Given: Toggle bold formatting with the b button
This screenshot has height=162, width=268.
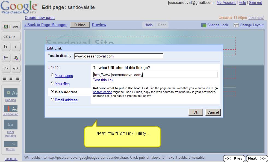Looking at the screenshot, I should click(x=6, y=47).
